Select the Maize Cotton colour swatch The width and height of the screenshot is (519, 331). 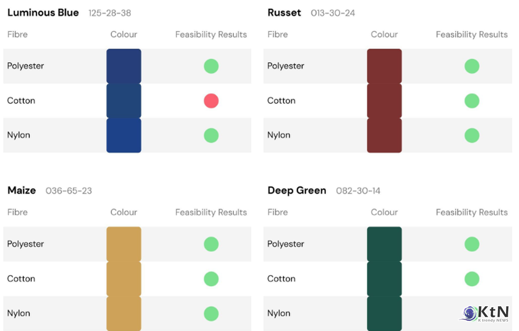[x=124, y=279]
